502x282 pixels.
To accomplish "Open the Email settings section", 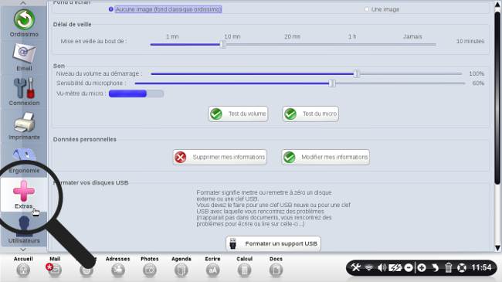I will tap(24, 57).
